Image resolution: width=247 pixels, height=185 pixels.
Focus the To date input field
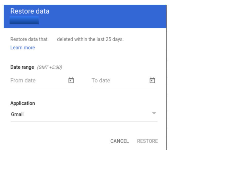[x=125, y=80]
